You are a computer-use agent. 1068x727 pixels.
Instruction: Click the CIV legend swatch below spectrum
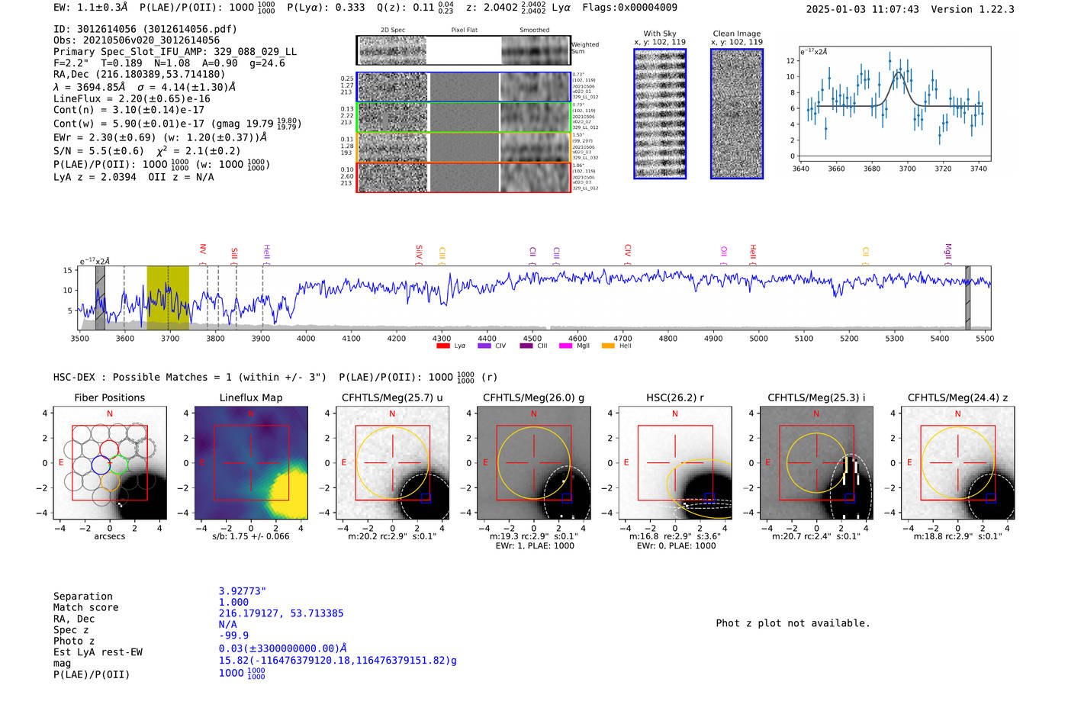484,346
